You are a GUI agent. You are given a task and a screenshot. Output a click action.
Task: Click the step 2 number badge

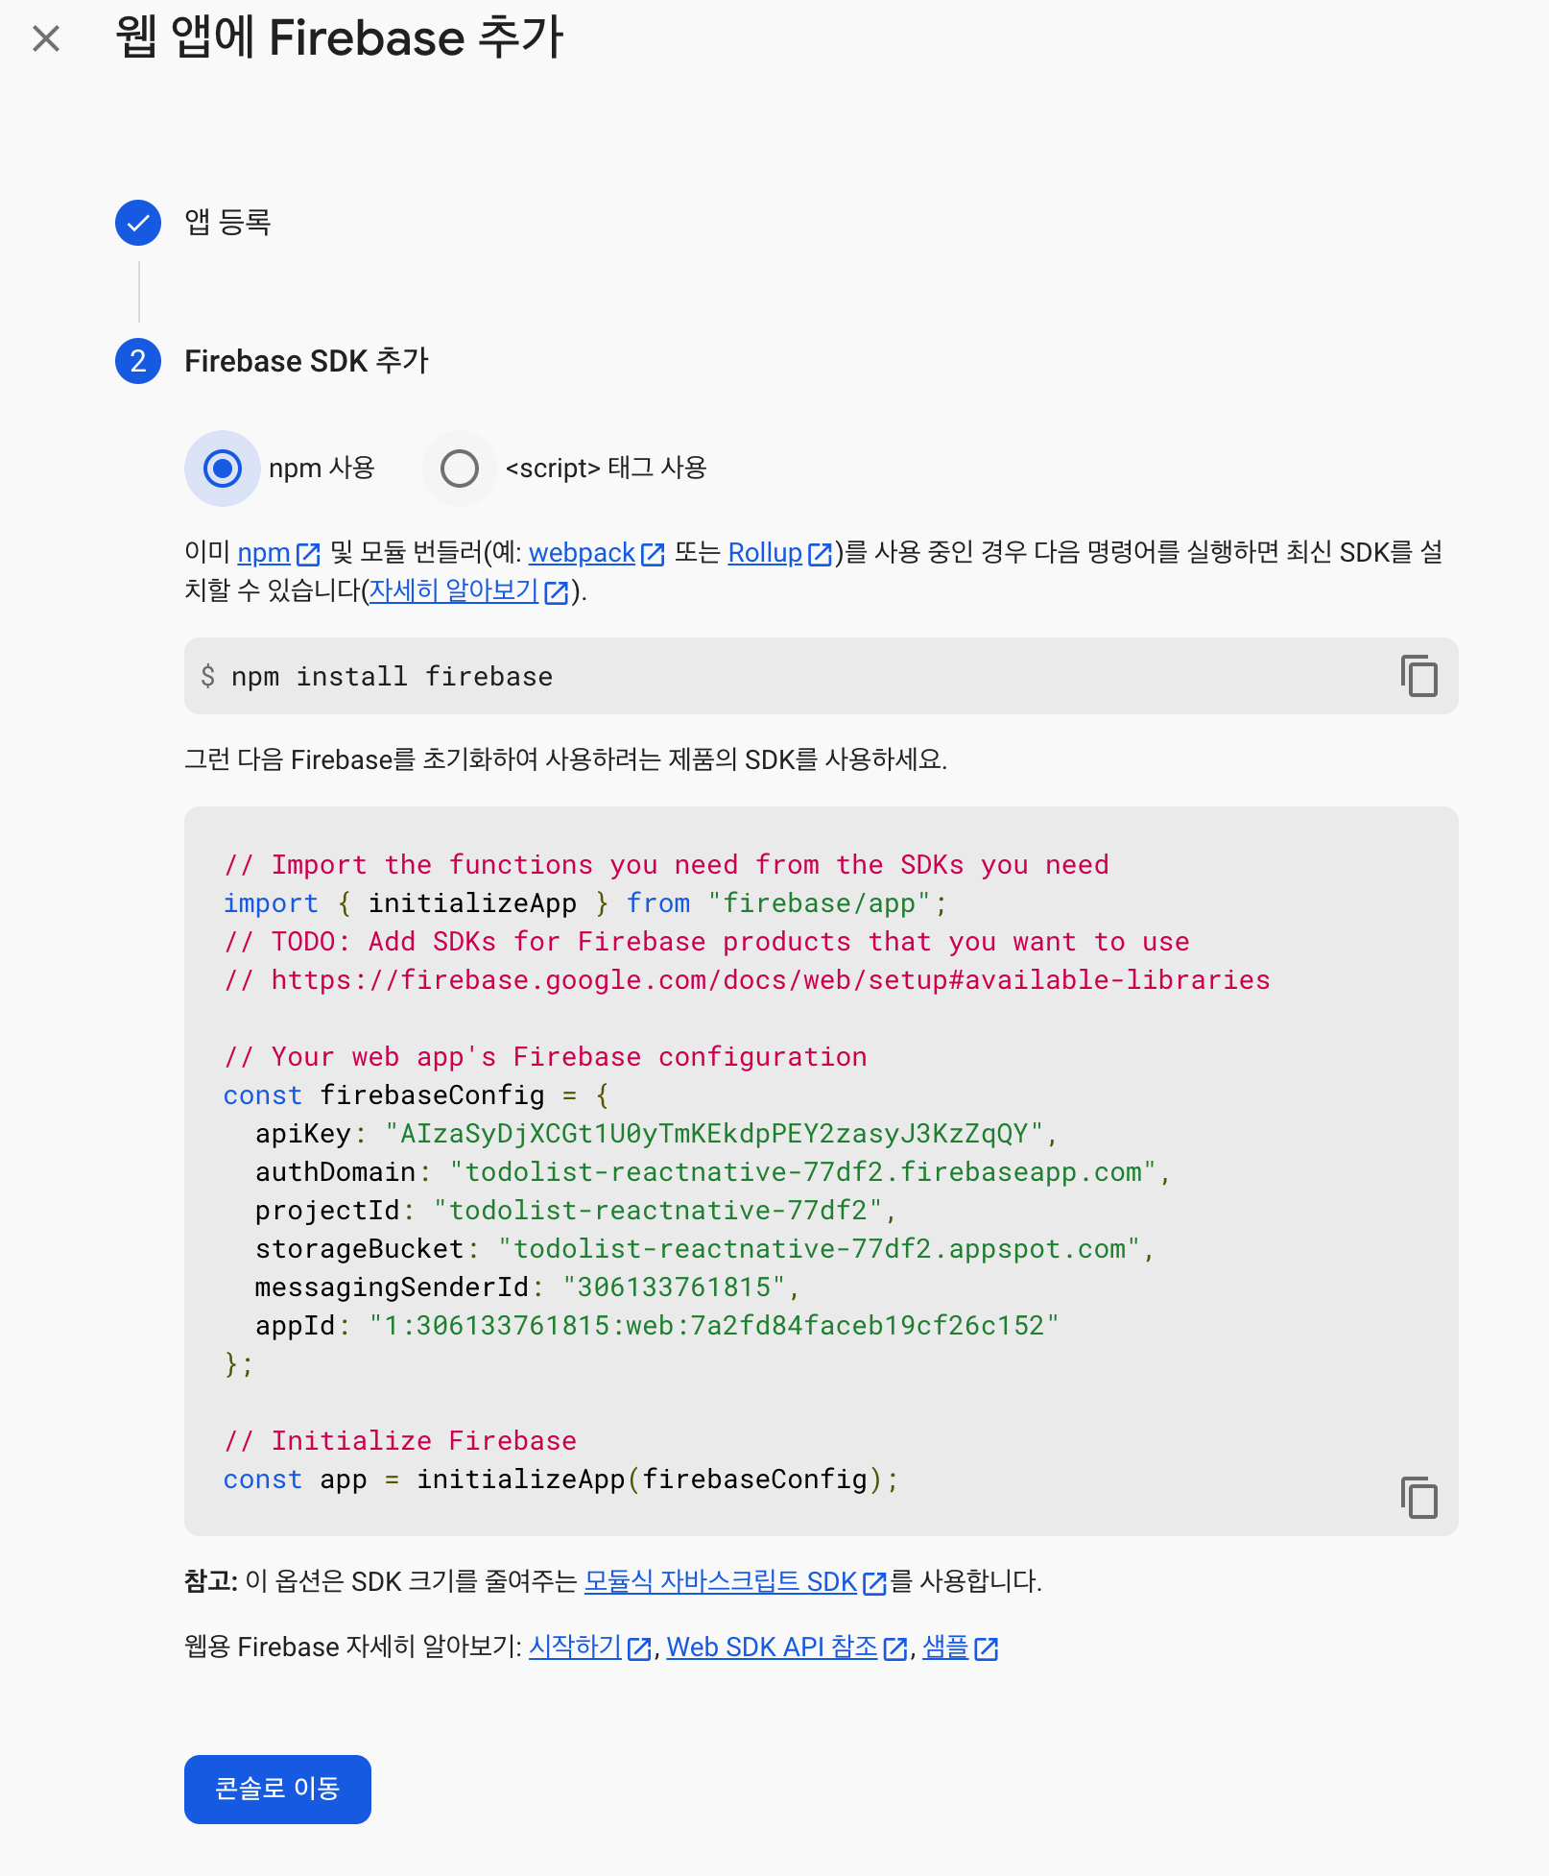pos(138,361)
